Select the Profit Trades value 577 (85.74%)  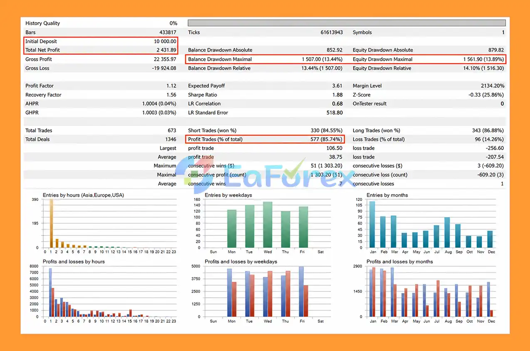[x=327, y=139]
